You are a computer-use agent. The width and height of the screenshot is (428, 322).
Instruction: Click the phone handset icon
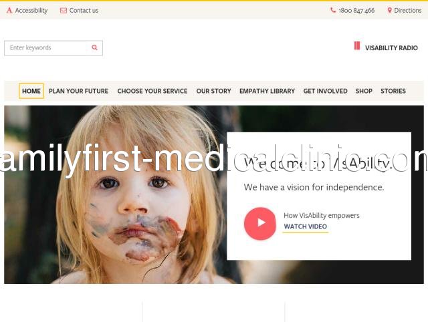click(333, 10)
